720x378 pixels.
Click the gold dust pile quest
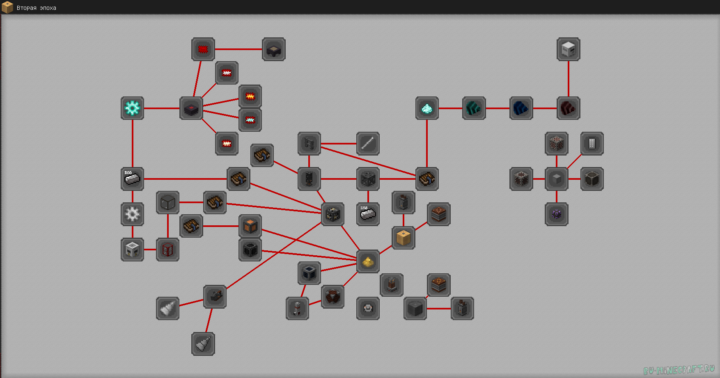368,261
